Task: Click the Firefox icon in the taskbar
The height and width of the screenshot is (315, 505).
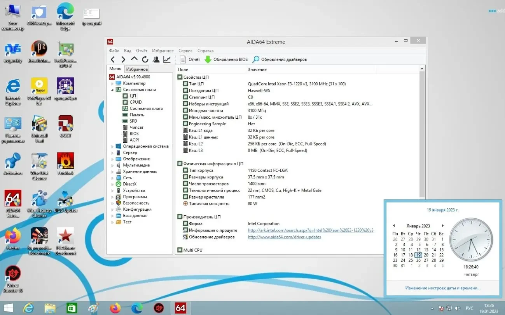Action: tap(115, 308)
